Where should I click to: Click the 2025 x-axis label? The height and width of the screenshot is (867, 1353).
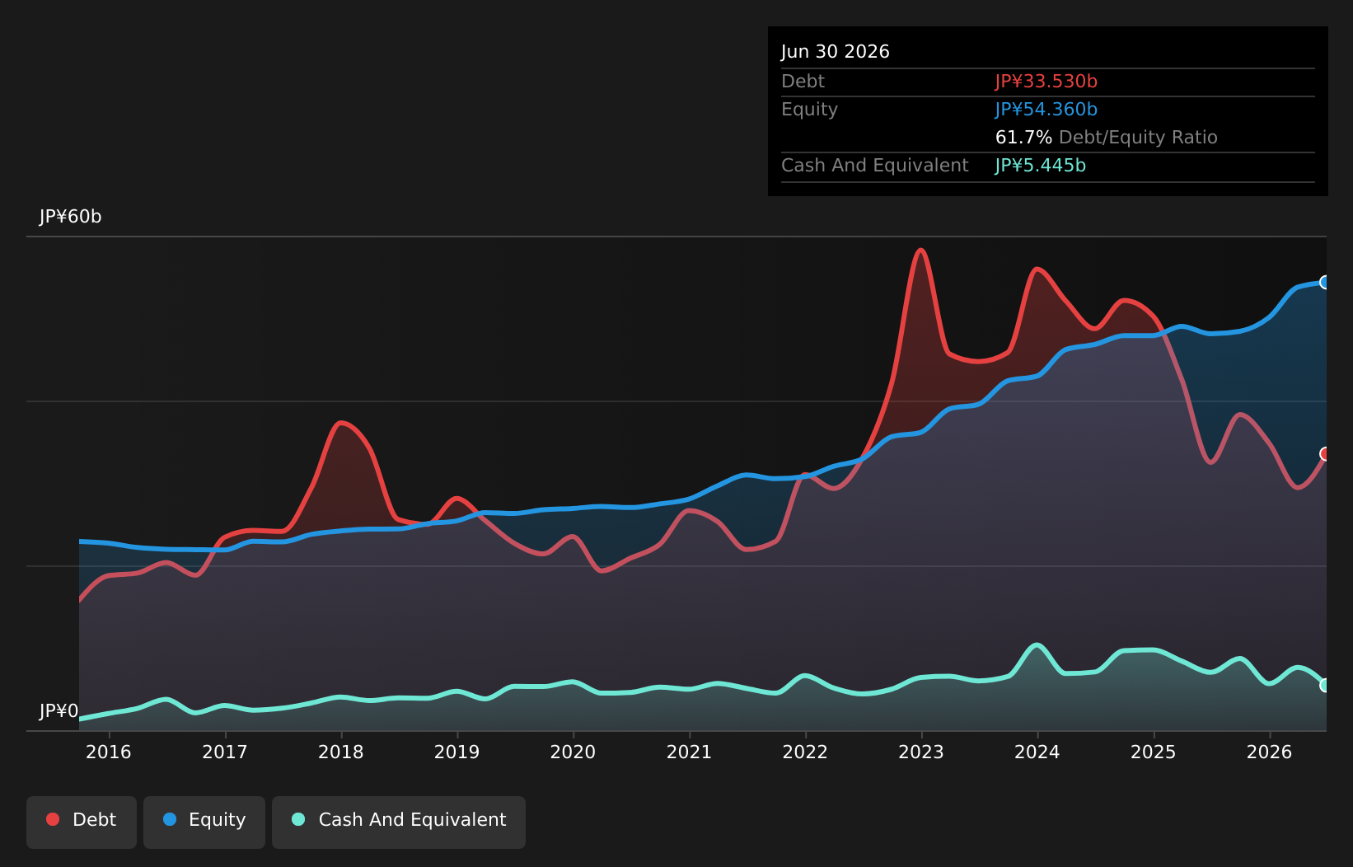1154,752
